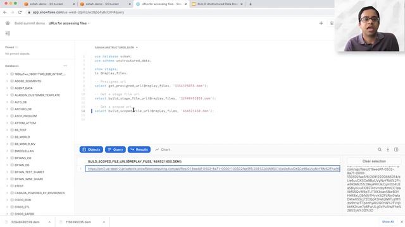This screenshot has width=405, height=227.
Task: Toggle the Objects button
Action: coord(91,149)
